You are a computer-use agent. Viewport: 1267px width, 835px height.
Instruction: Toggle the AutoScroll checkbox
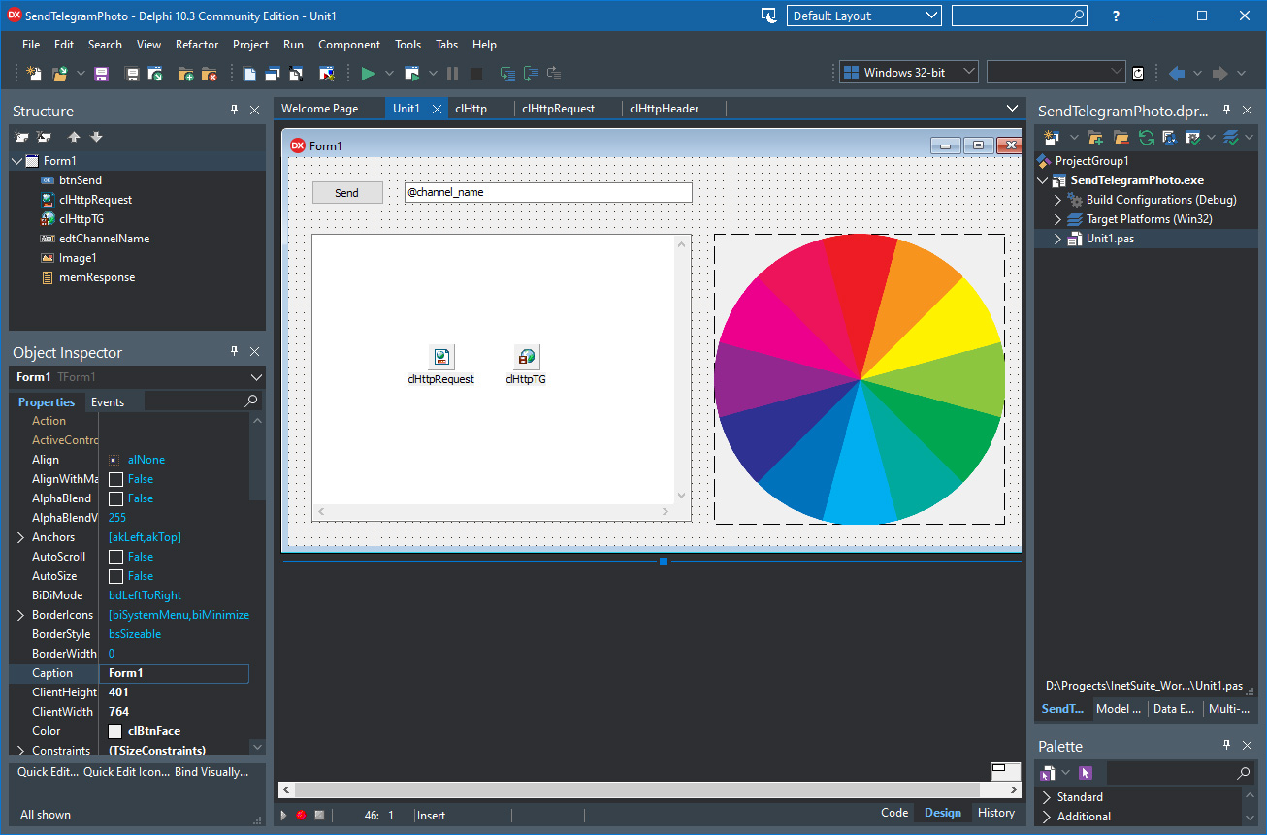[x=115, y=557]
